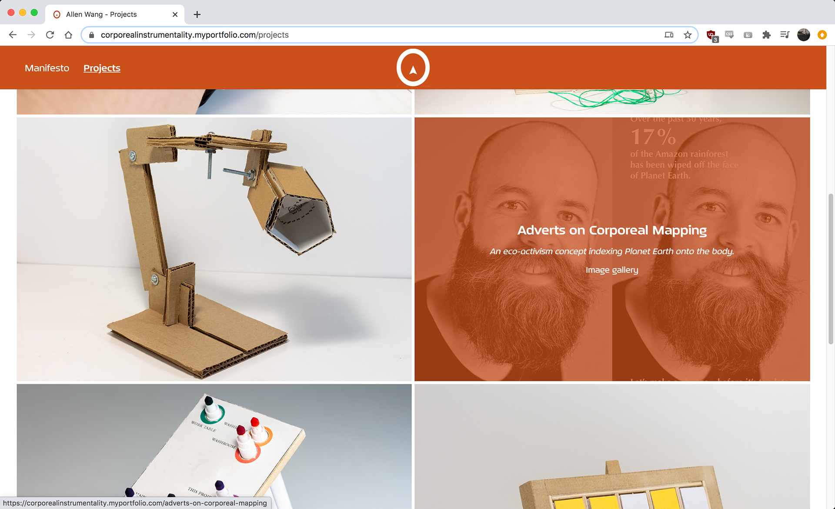Open the browser home page
This screenshot has height=509, width=835.
(68, 35)
